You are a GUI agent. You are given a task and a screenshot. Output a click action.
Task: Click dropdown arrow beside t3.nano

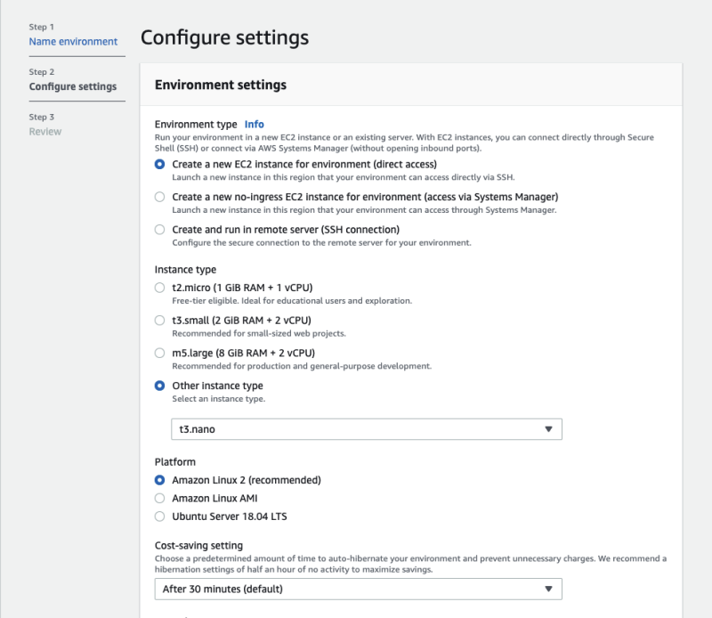(x=548, y=429)
